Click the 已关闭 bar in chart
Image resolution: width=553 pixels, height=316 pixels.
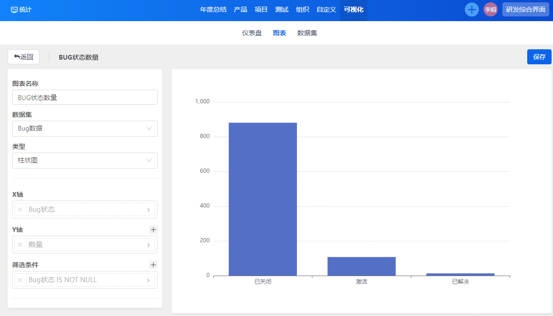pos(263,199)
